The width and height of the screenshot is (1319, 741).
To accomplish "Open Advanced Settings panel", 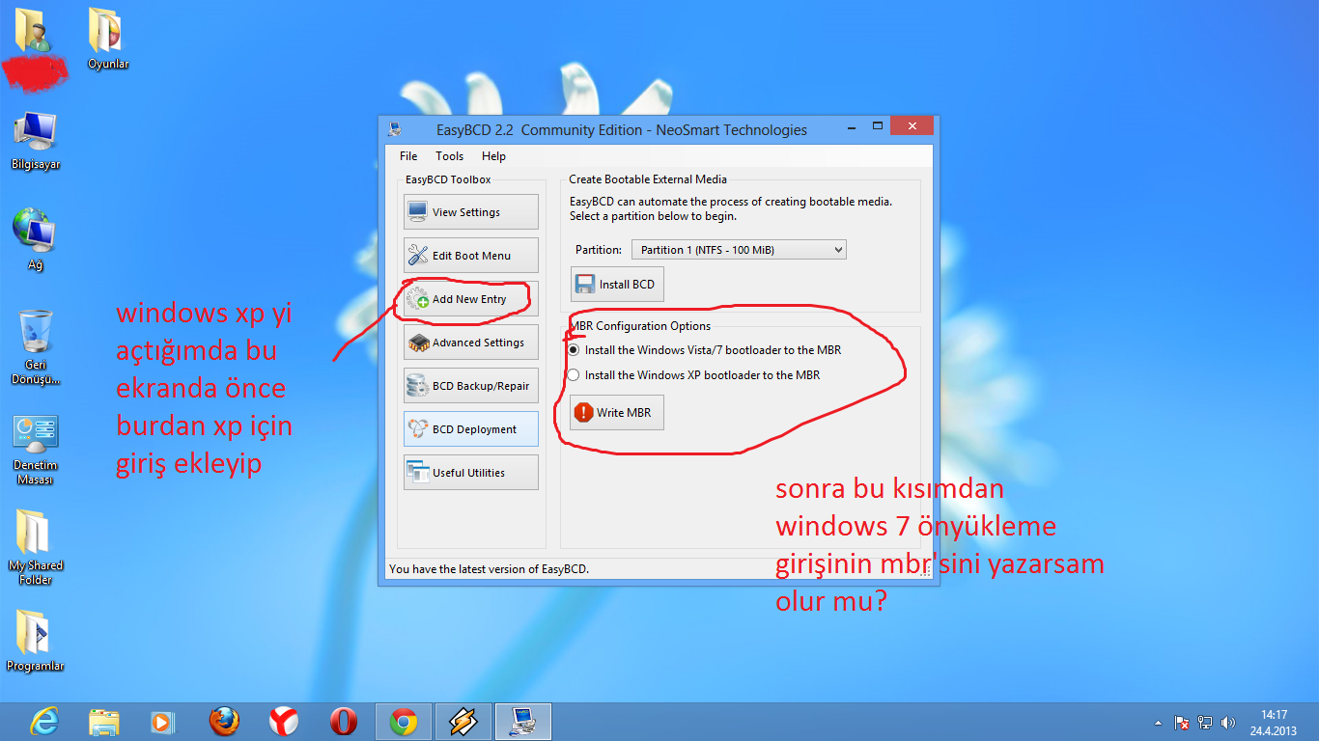I will [470, 343].
